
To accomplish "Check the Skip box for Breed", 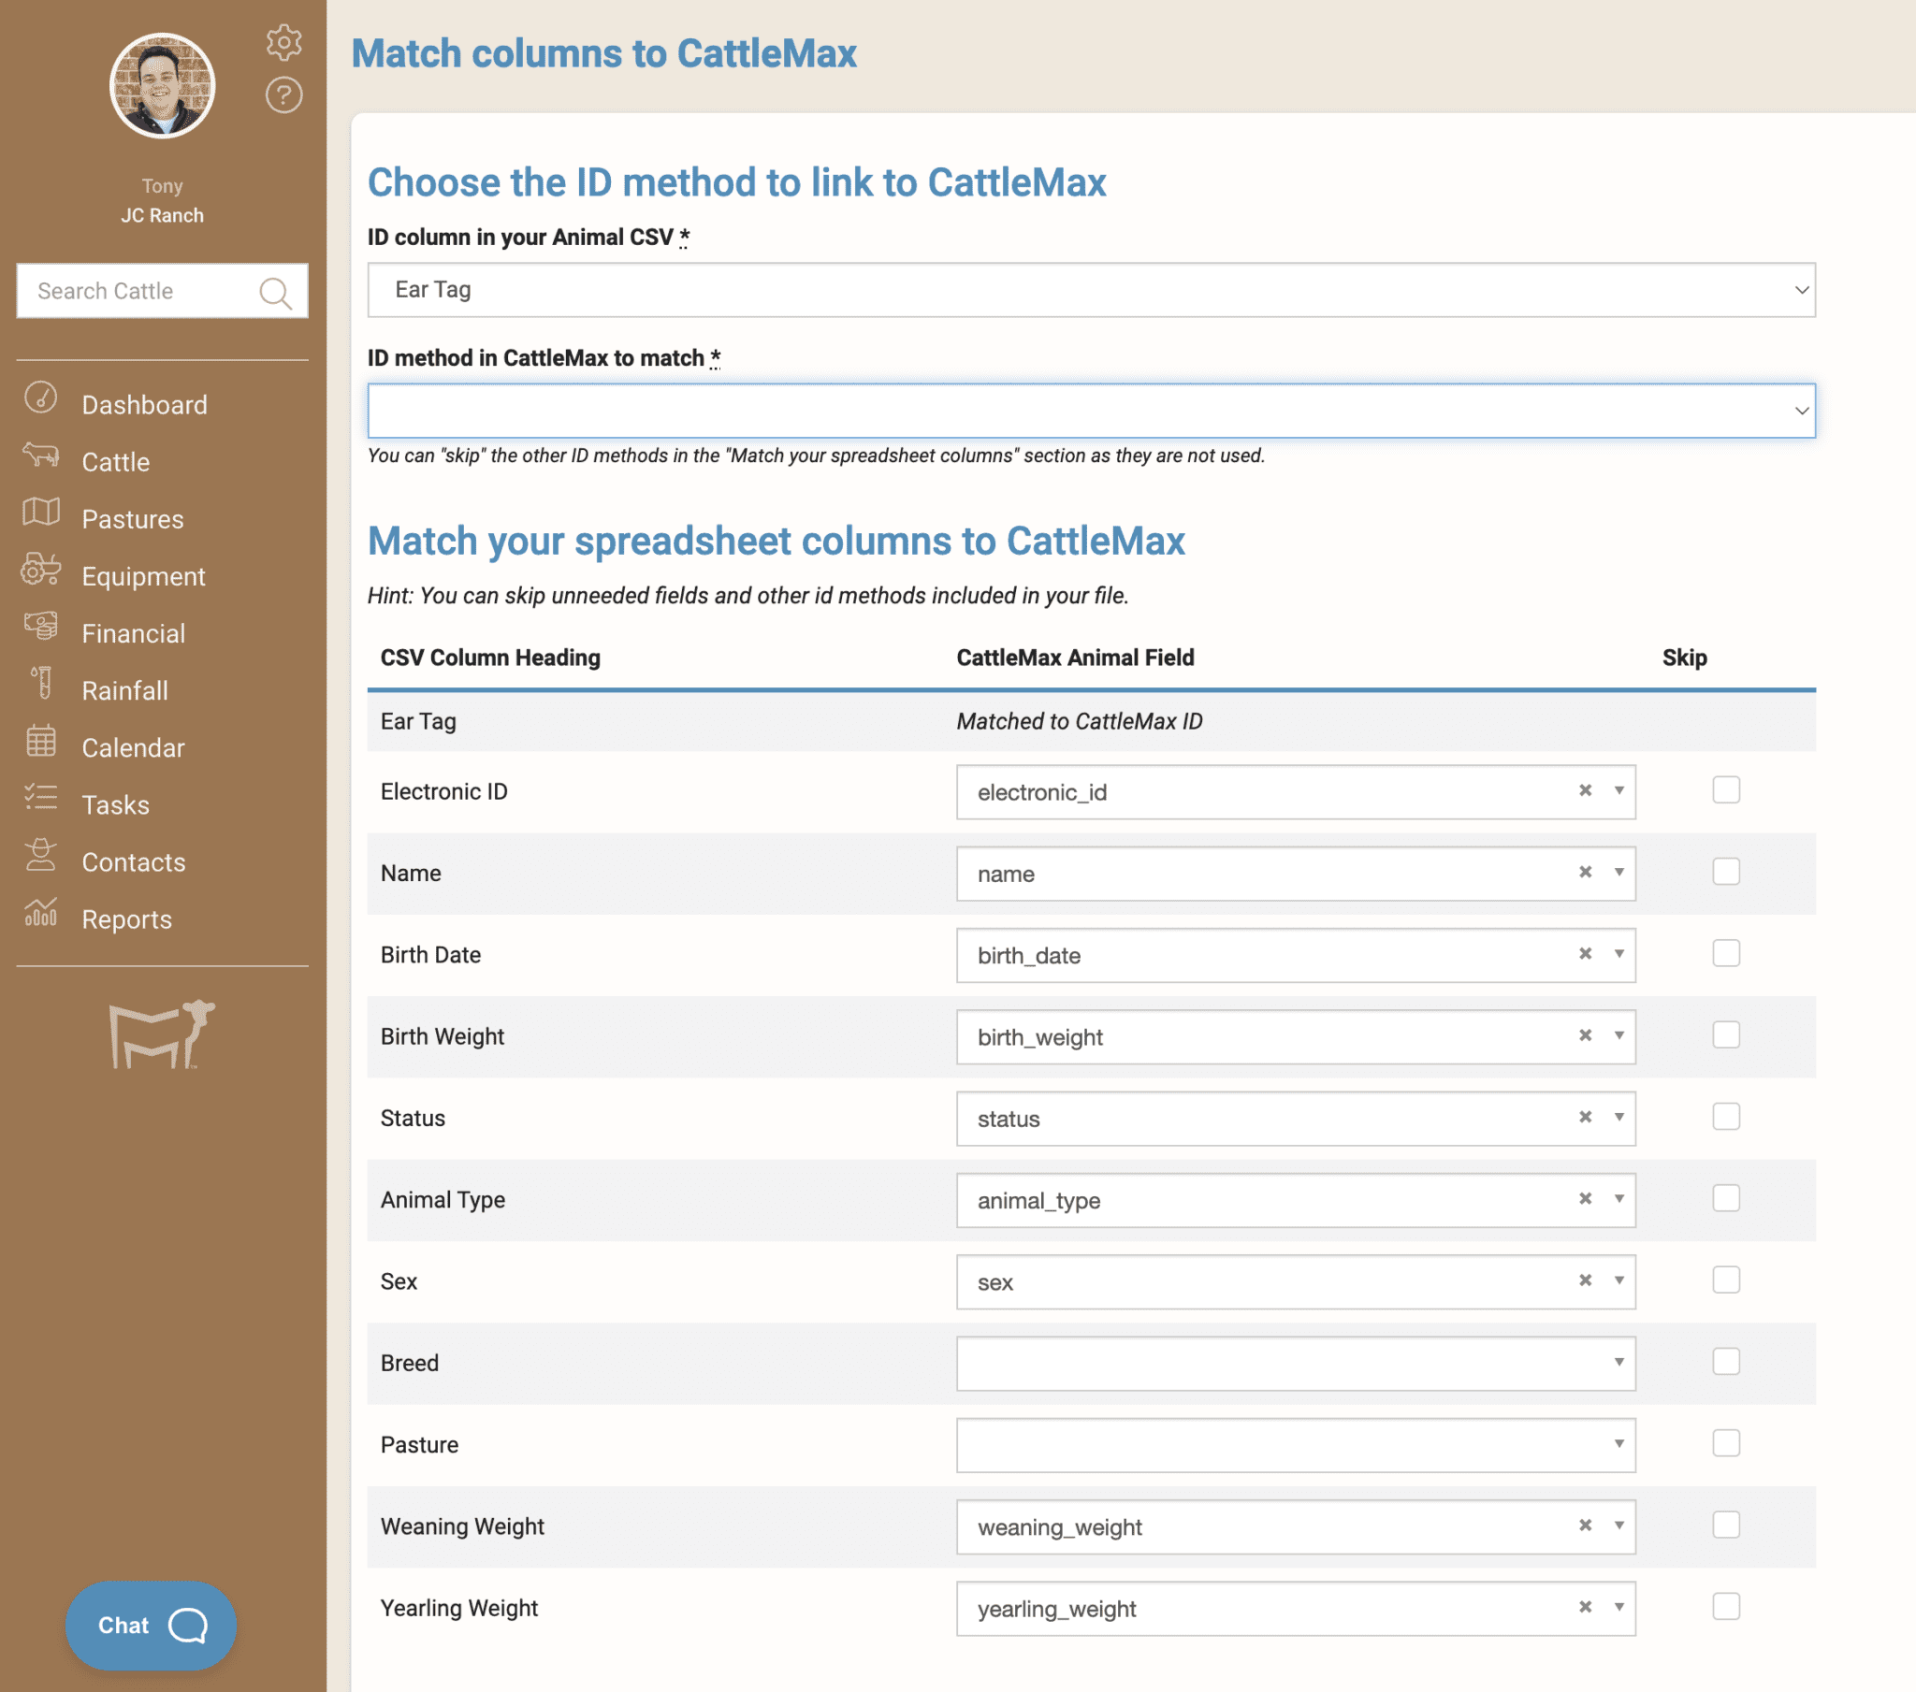I will pos(1725,1362).
